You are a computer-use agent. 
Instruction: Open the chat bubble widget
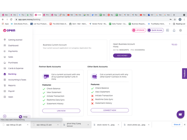(x=180, y=114)
